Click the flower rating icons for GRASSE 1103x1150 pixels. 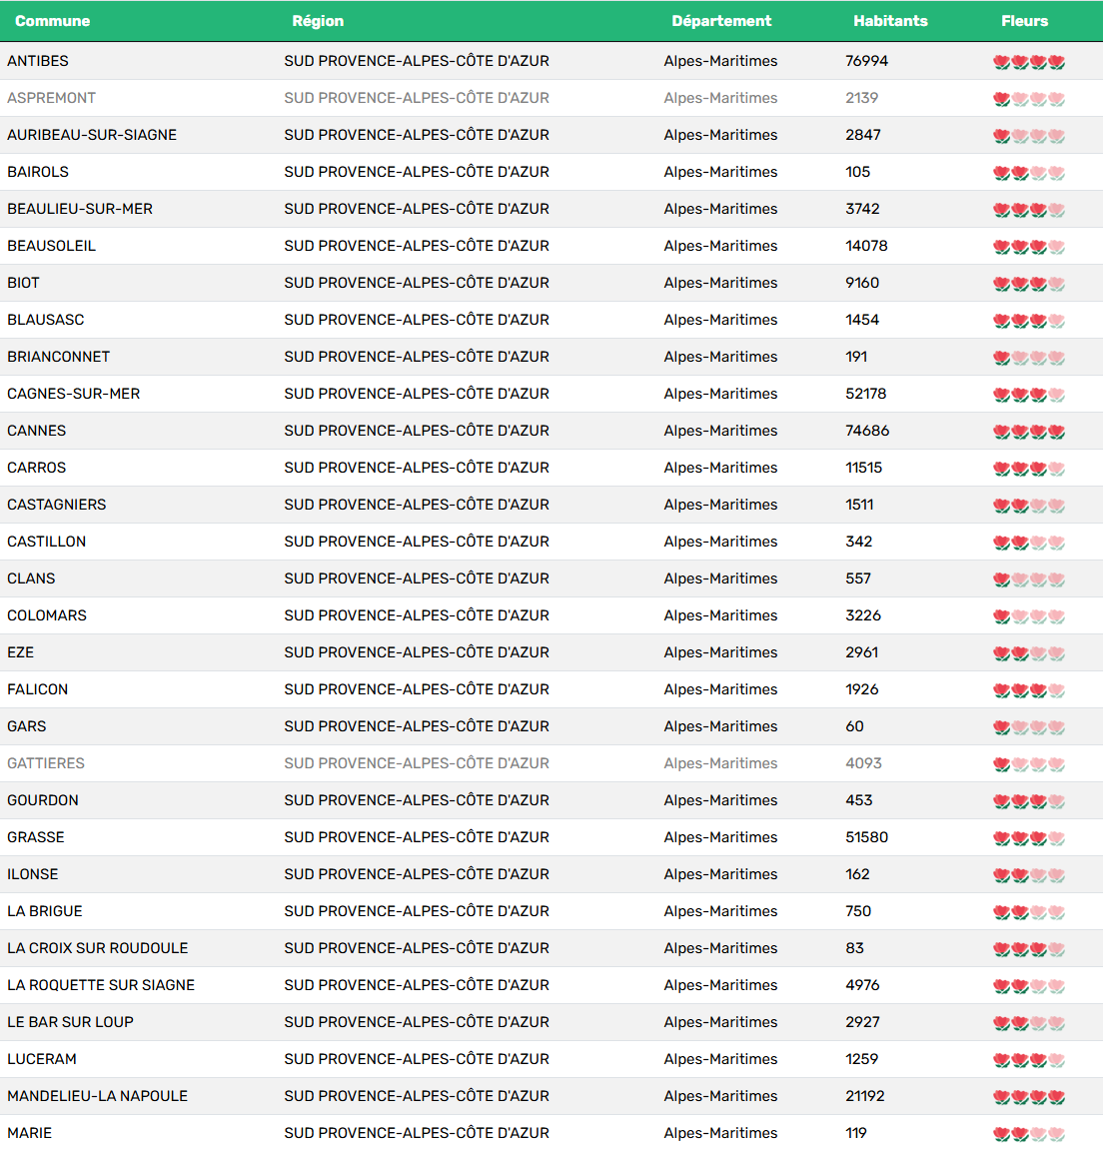point(1028,838)
